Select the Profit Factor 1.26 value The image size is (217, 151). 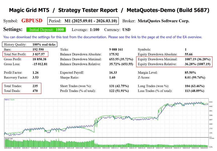tap(35, 72)
